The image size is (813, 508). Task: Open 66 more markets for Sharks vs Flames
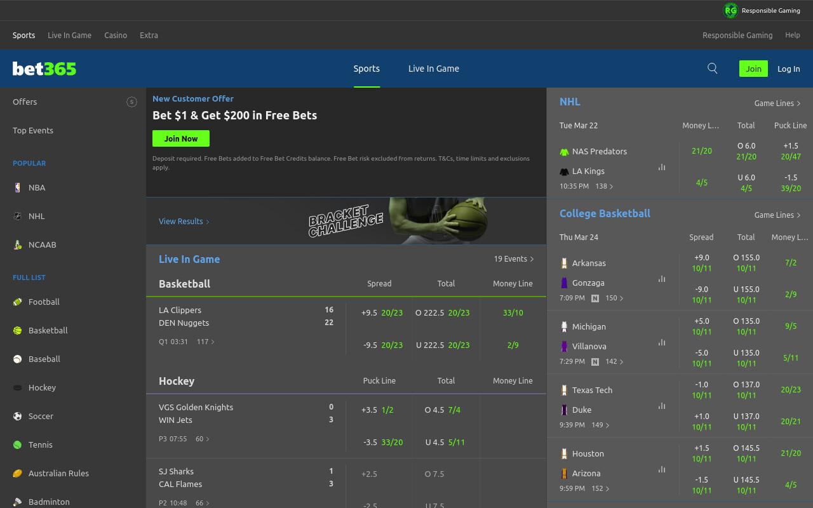(203, 503)
